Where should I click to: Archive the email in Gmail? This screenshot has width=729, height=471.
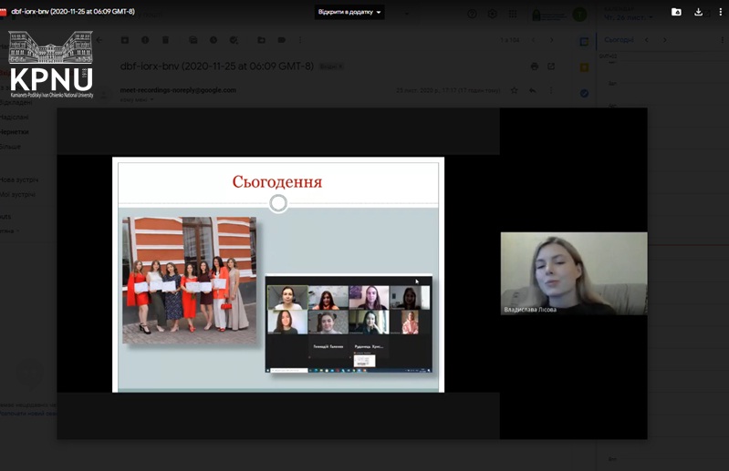[125, 40]
